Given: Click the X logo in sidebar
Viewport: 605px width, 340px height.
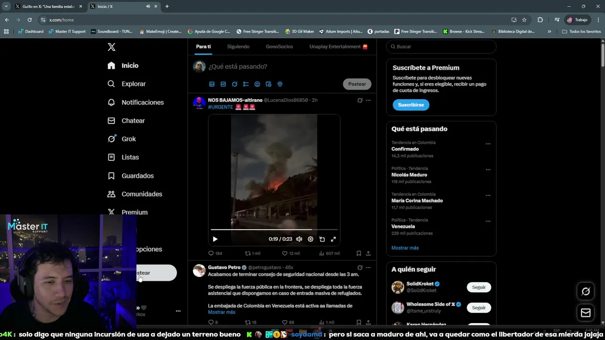Looking at the screenshot, I should [112, 47].
